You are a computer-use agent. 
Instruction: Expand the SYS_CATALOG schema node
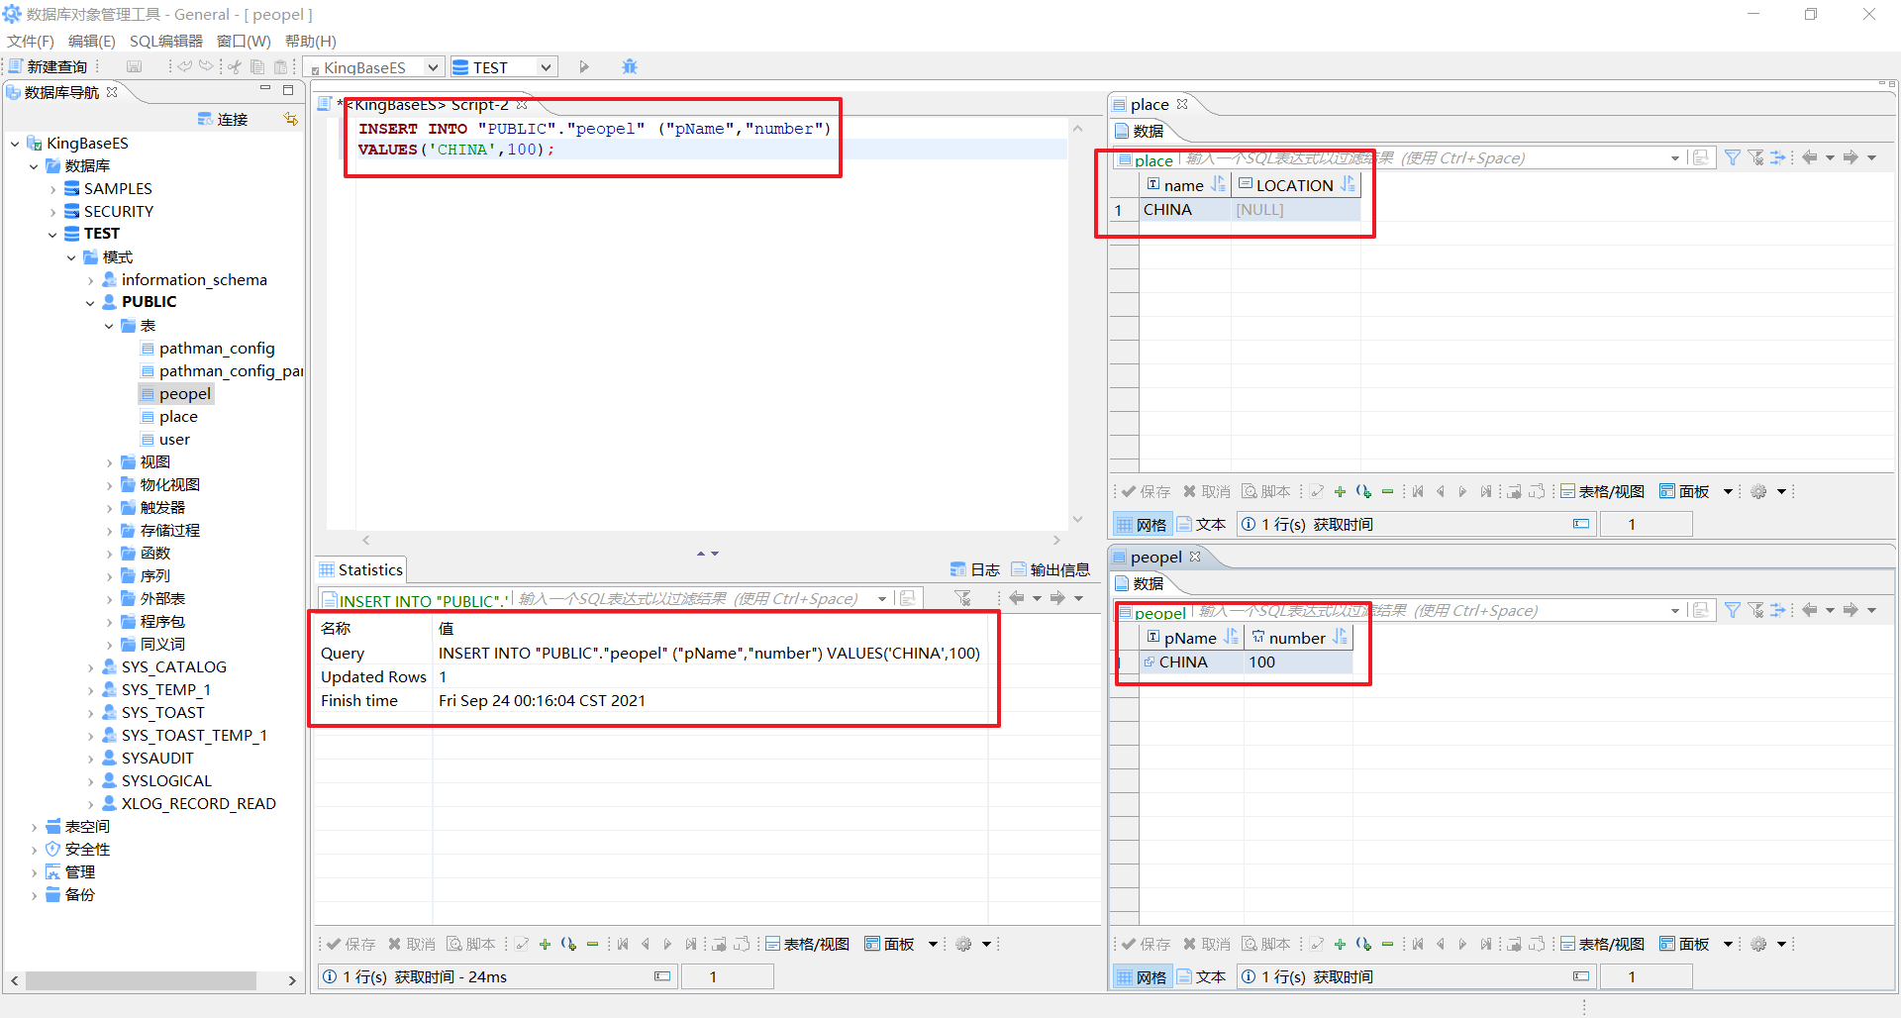pyautogui.click(x=90, y=667)
